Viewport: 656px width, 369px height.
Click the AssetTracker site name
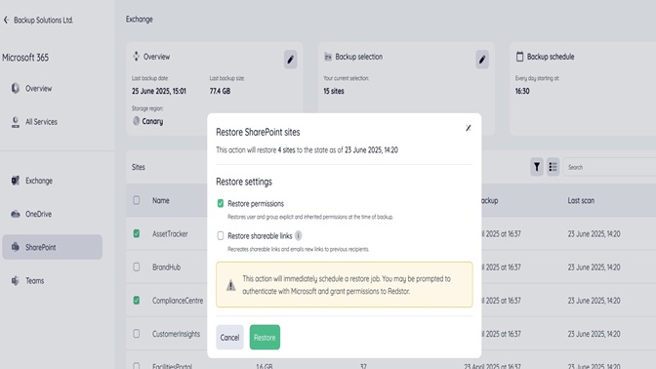tap(170, 234)
